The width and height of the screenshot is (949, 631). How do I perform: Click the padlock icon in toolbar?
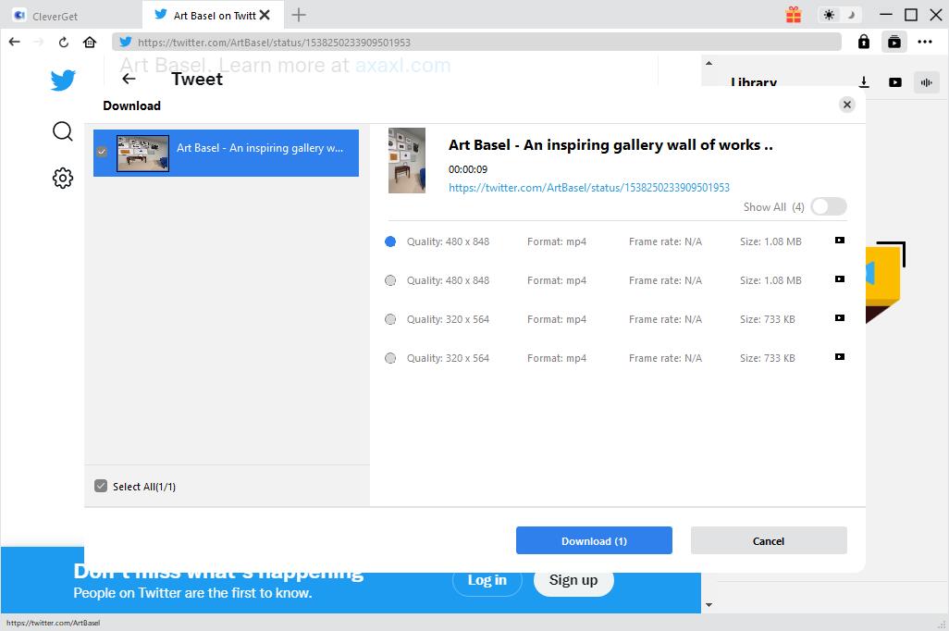864,42
